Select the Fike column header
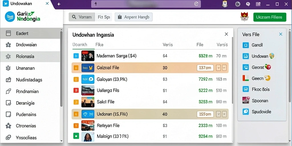Viewport: 292px width, 146px height. pos(100,45)
